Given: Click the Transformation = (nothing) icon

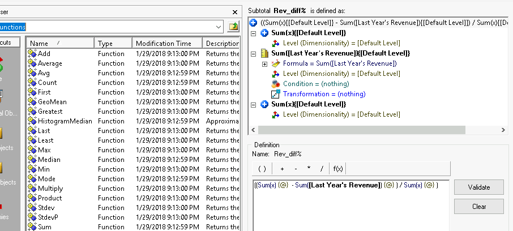Looking at the screenshot, I should tap(276, 94).
